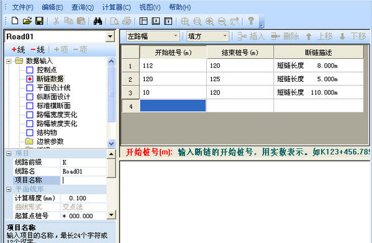This screenshot has width=372, height=243.
Task: Copy selection using the copy icon
Action: pyautogui.click(x=68, y=21)
